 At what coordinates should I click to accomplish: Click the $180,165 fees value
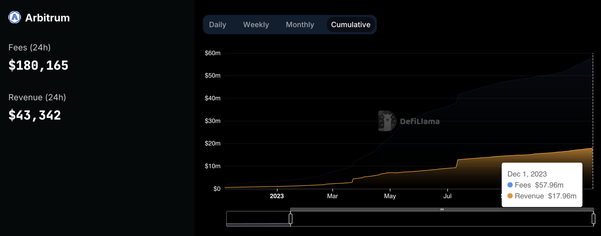pos(38,65)
